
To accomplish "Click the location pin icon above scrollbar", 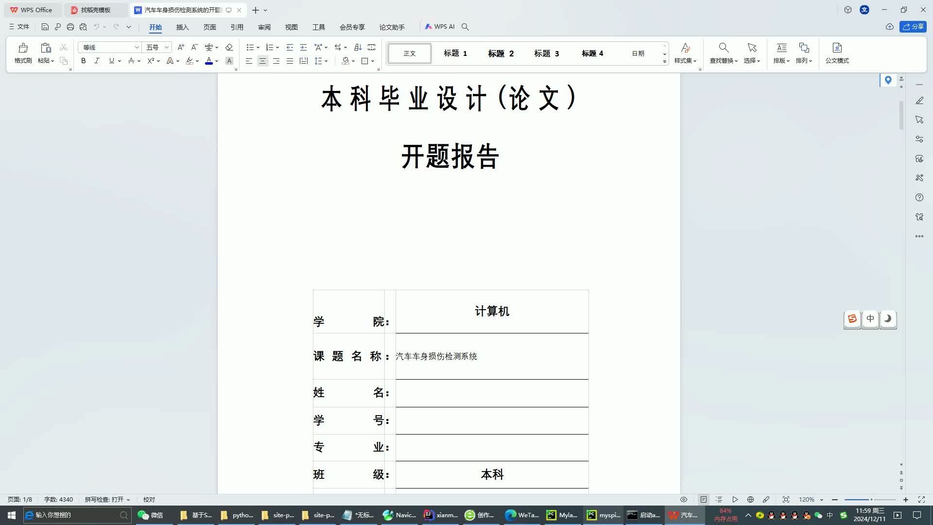I will [x=888, y=80].
